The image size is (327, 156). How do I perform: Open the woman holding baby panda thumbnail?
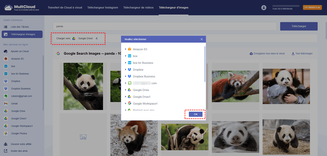coord(286,86)
